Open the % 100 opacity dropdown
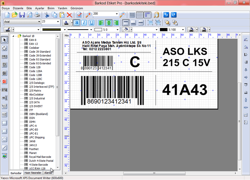 click(183, 30)
